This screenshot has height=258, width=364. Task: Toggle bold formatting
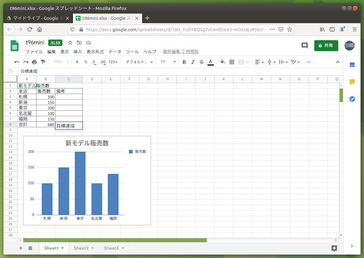pos(184,62)
